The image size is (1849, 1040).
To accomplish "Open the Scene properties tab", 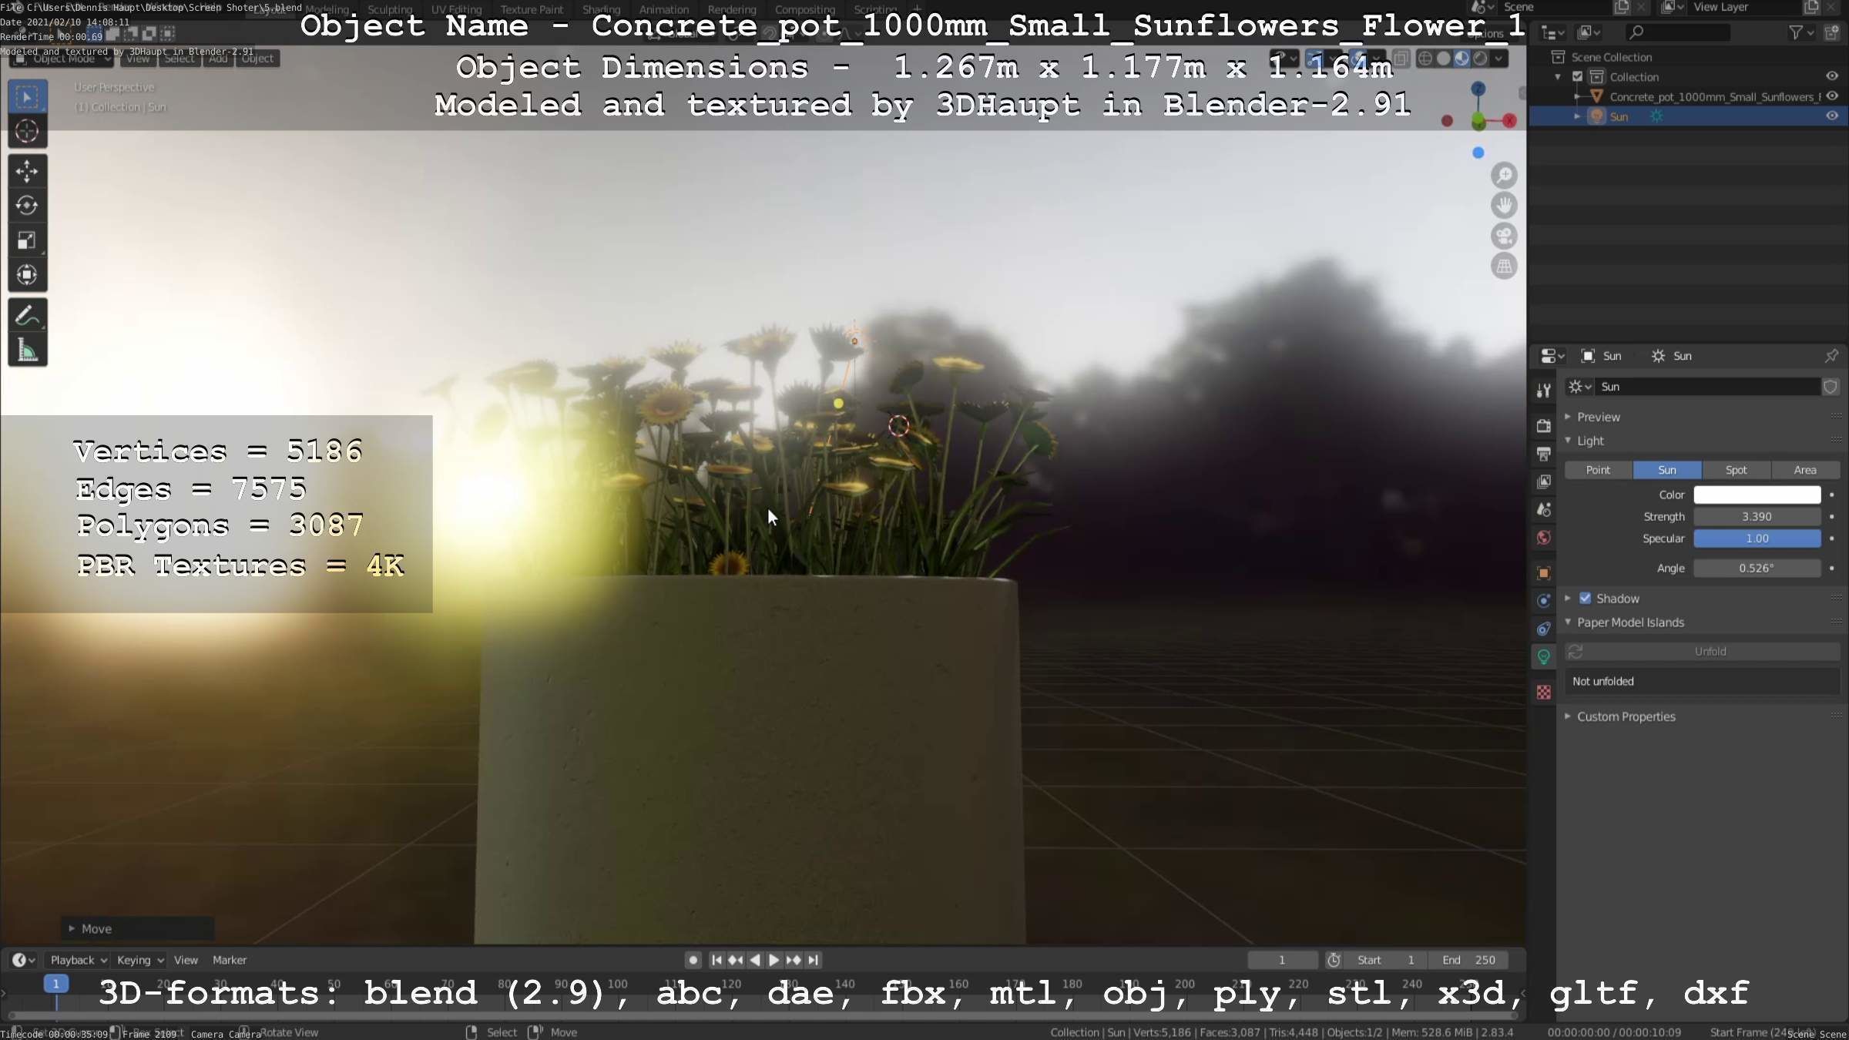I will (x=1543, y=509).
